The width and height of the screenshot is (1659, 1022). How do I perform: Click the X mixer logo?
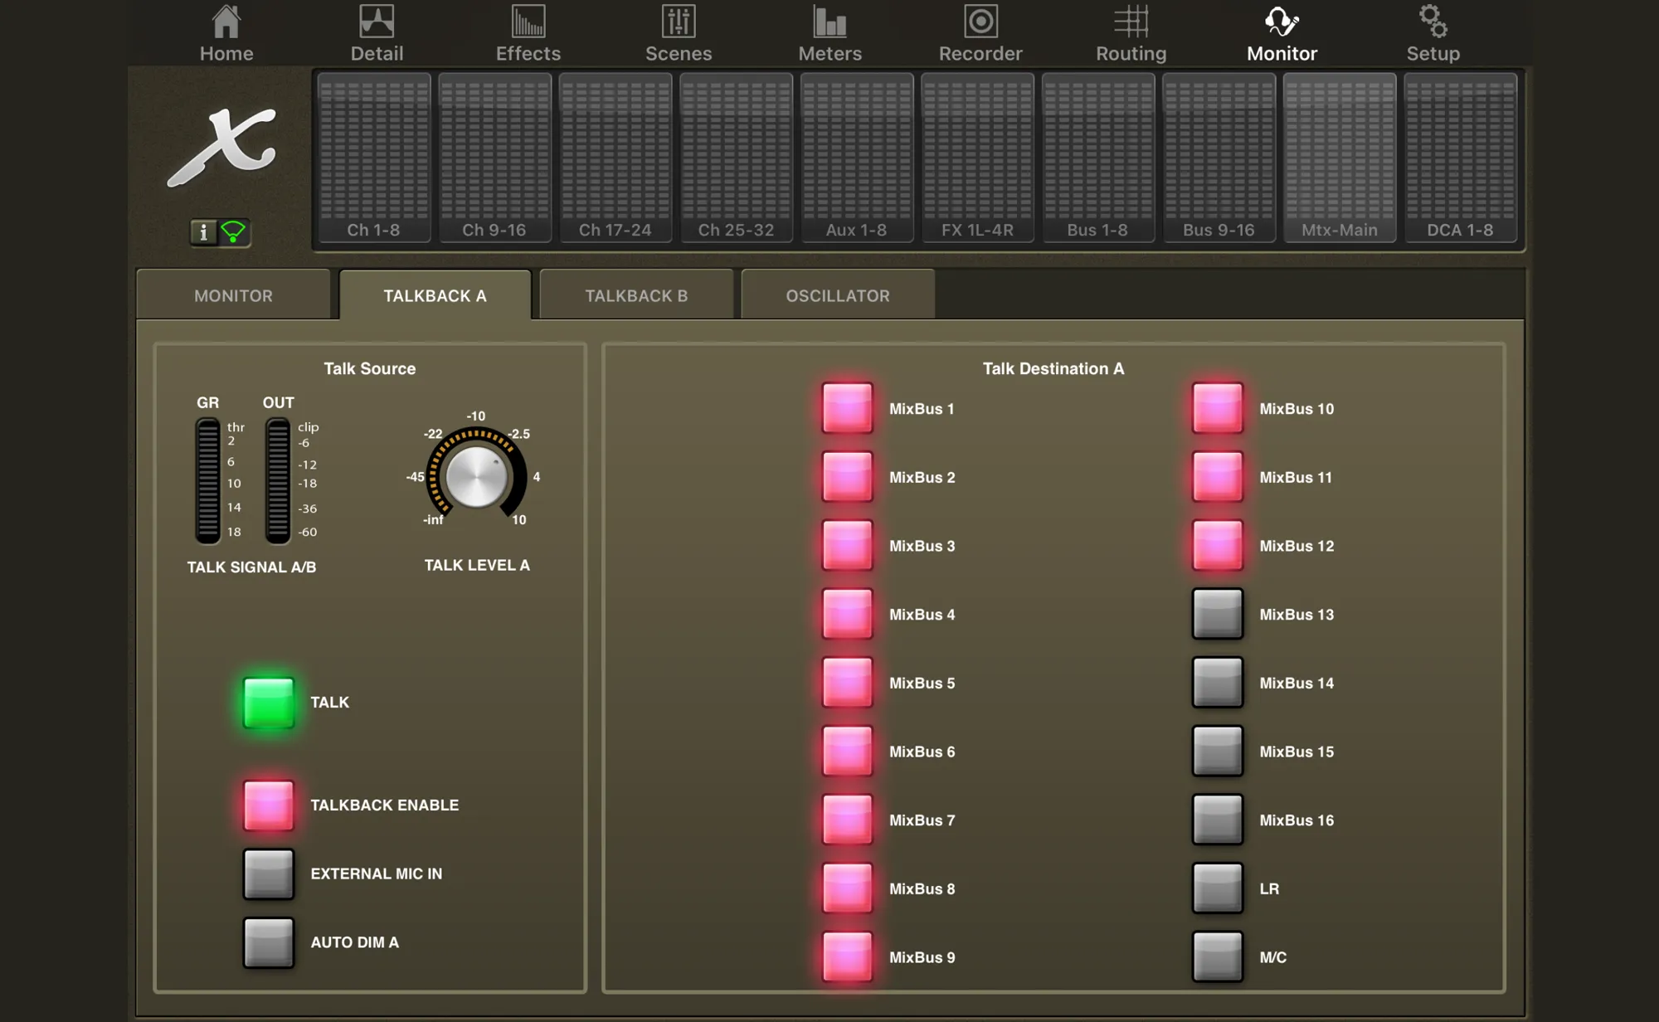[221, 147]
